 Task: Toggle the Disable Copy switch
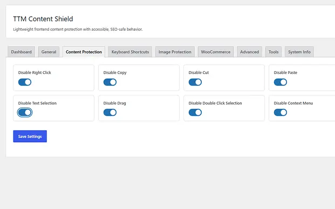[x=110, y=82]
